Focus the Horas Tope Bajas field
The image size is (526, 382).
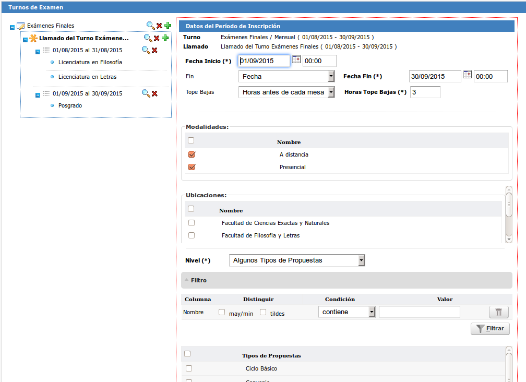coord(425,92)
